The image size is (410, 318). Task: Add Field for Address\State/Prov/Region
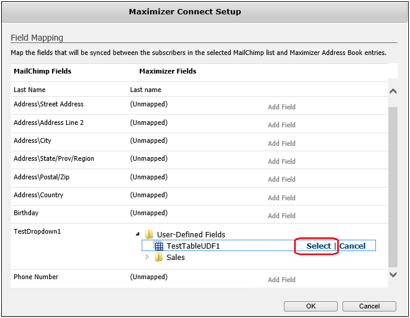click(282, 161)
